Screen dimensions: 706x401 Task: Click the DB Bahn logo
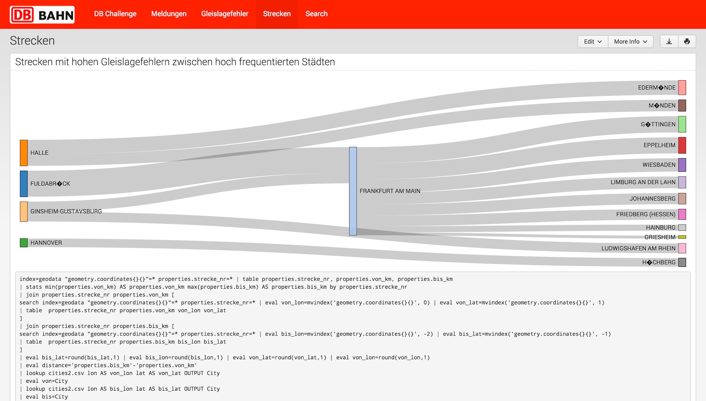click(42, 14)
